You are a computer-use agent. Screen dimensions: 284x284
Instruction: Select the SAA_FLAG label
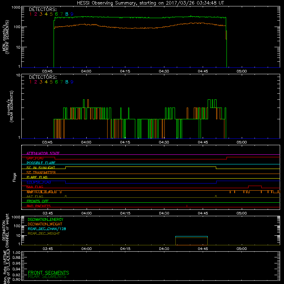35,187
